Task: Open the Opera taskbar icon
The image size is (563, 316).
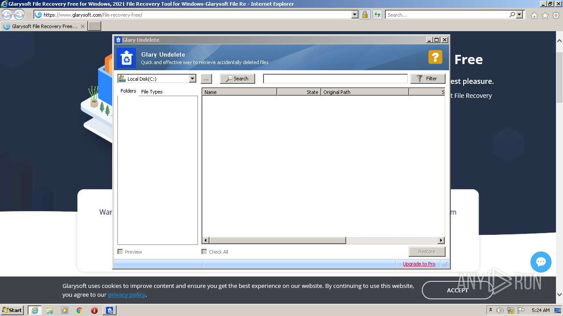Action: pos(94,310)
